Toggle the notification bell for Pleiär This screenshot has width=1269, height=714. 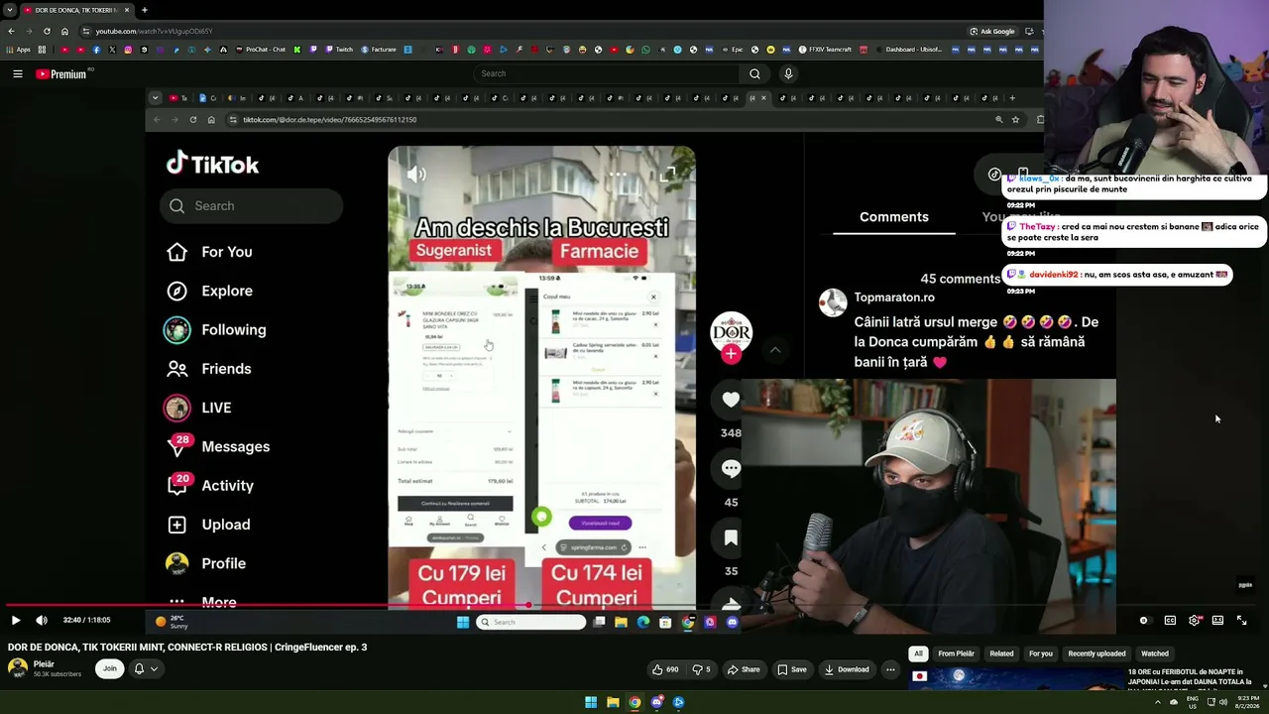point(139,668)
